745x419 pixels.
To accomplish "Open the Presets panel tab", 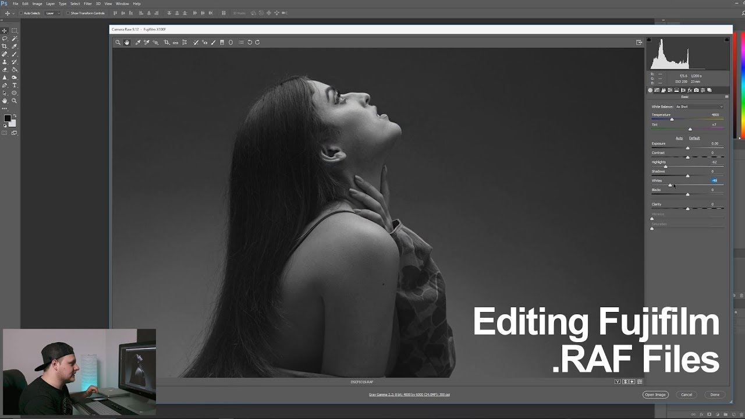I will 703,90.
